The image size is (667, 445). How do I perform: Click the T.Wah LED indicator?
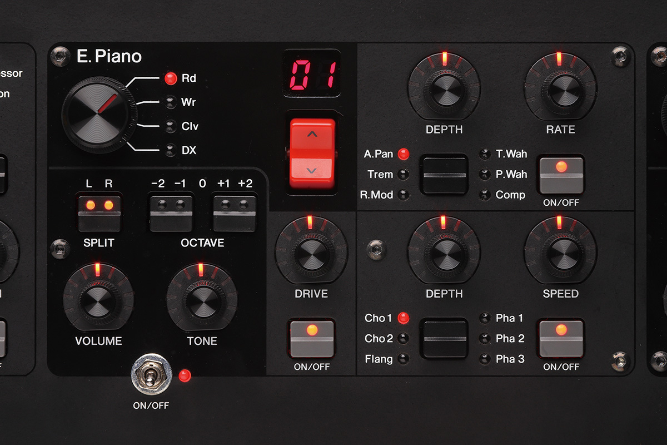click(485, 154)
